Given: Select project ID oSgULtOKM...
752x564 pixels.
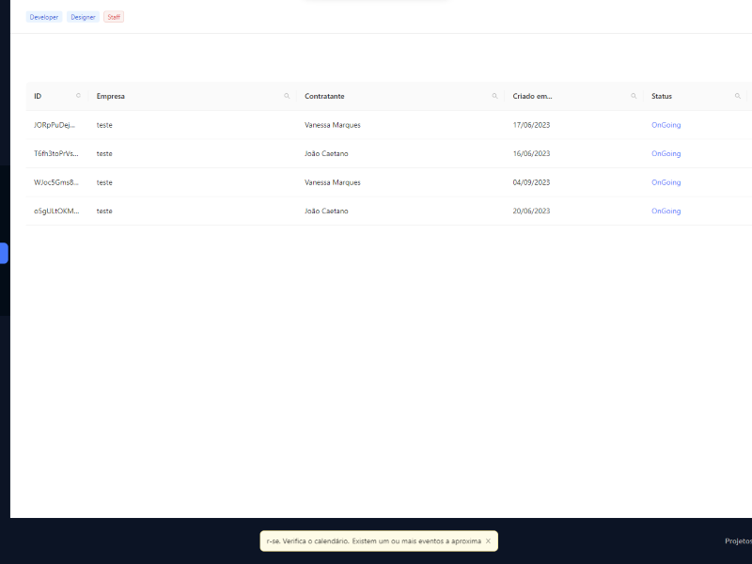Looking at the screenshot, I should tap(56, 211).
